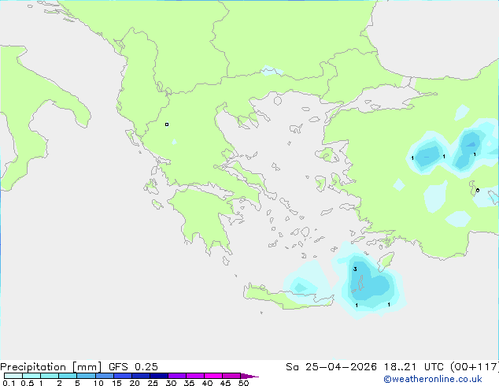Viewport: 499px width, 386px height.
Task: Click the '3' precipitation value near Karpathos
Action: coord(355,269)
